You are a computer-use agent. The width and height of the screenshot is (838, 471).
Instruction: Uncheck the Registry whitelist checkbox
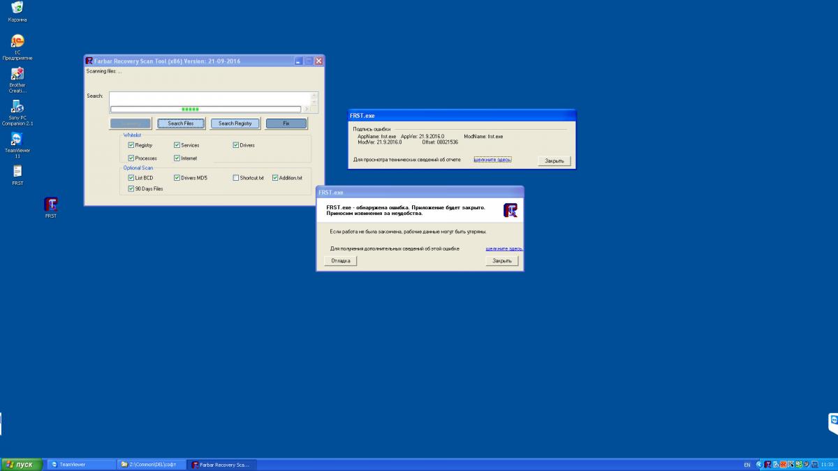(131, 145)
